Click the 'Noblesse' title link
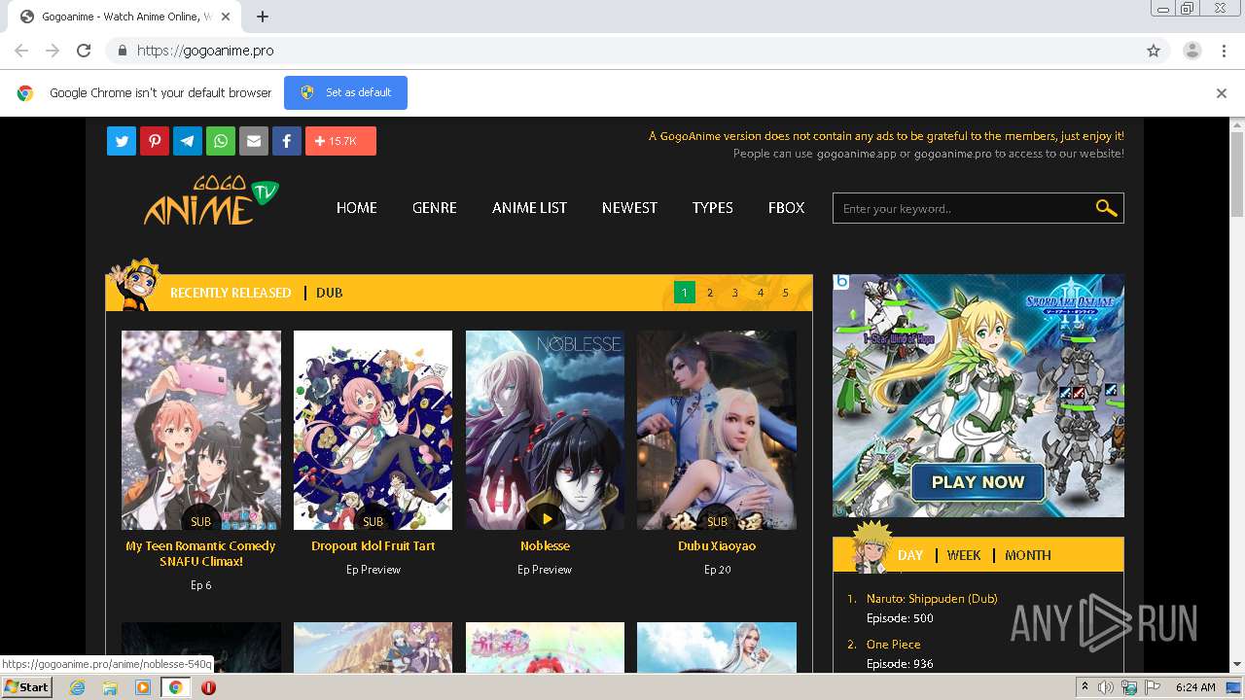1245x700 pixels. tap(545, 545)
